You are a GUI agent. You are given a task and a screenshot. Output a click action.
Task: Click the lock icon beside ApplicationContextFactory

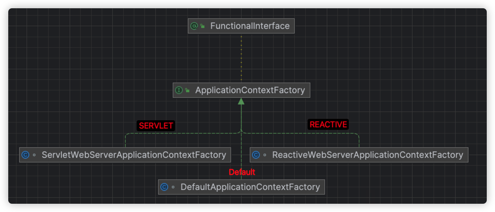[187, 91]
